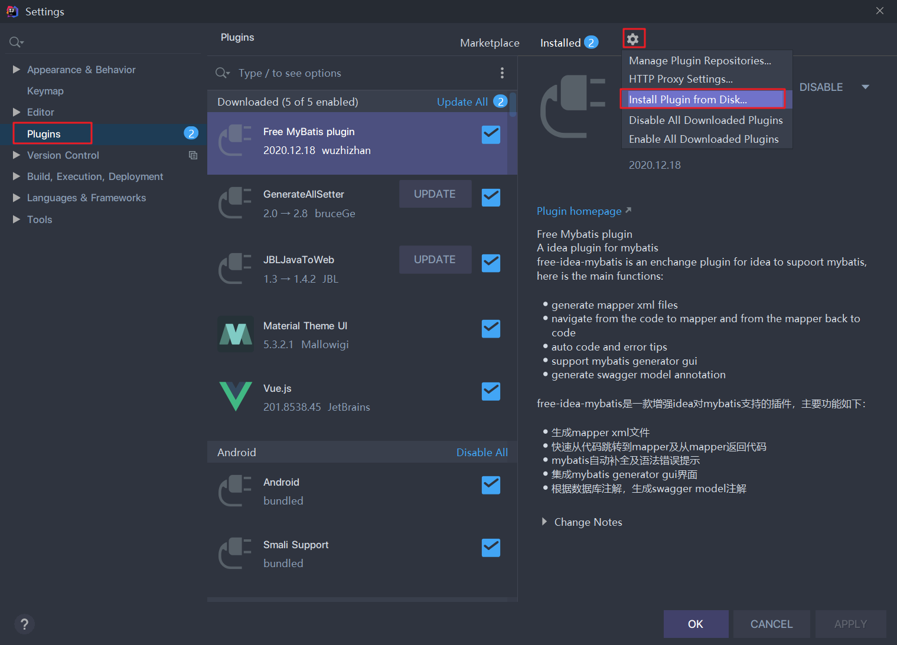The height and width of the screenshot is (645, 897).
Task: Expand the Tools settings node
Action: point(17,220)
